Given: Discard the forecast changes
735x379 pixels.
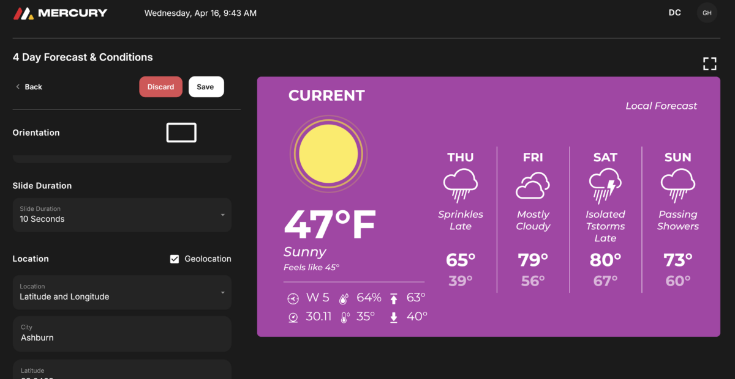Looking at the screenshot, I should tap(160, 87).
